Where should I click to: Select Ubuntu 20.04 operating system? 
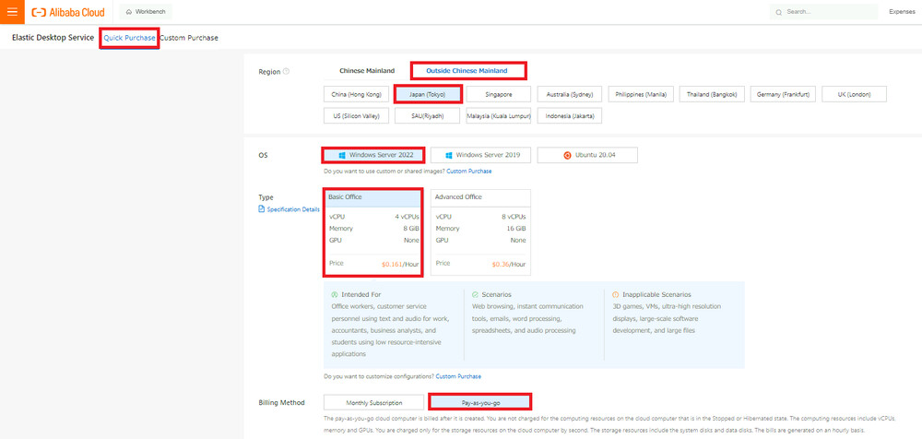(x=586, y=155)
